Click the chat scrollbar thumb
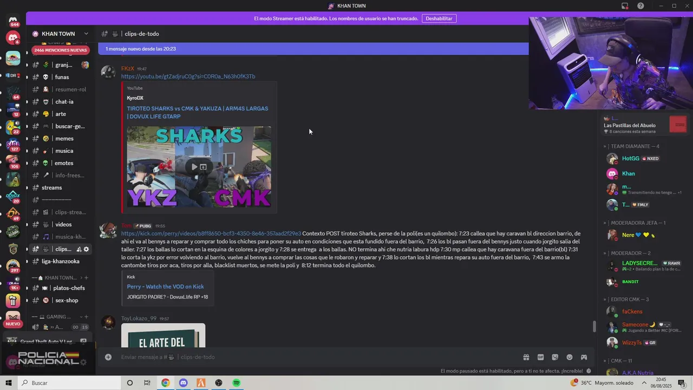This screenshot has height=390, width=693. pyautogui.click(x=594, y=327)
